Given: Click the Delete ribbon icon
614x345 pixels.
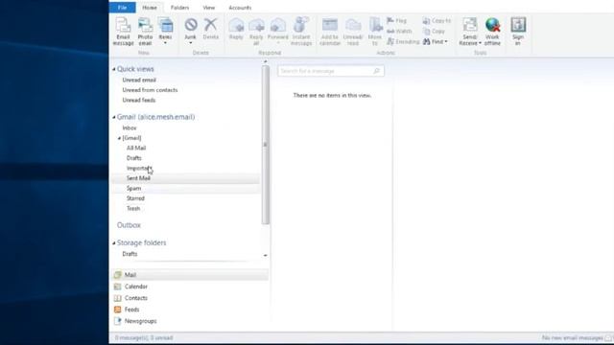Looking at the screenshot, I should tap(211, 29).
